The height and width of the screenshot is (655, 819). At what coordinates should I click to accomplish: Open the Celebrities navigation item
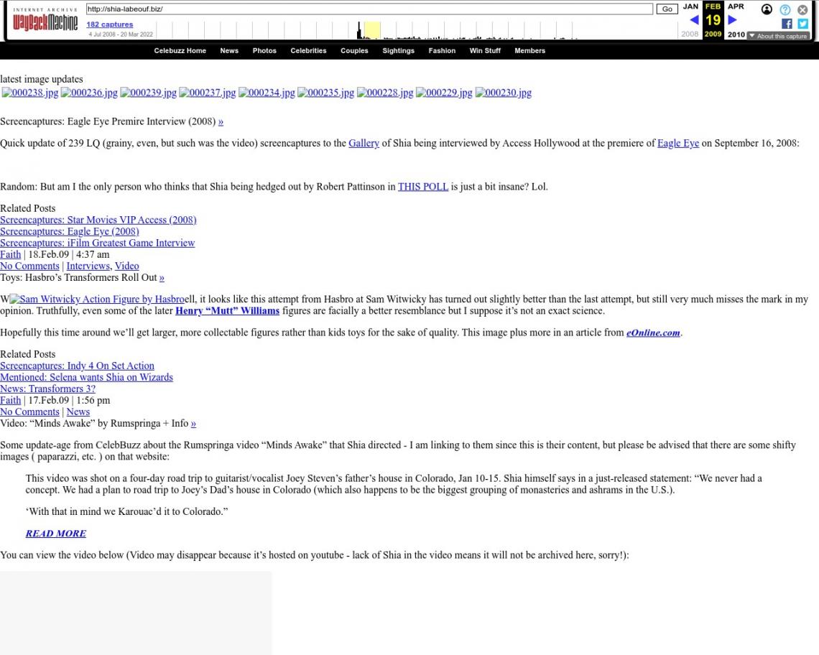pyautogui.click(x=308, y=51)
